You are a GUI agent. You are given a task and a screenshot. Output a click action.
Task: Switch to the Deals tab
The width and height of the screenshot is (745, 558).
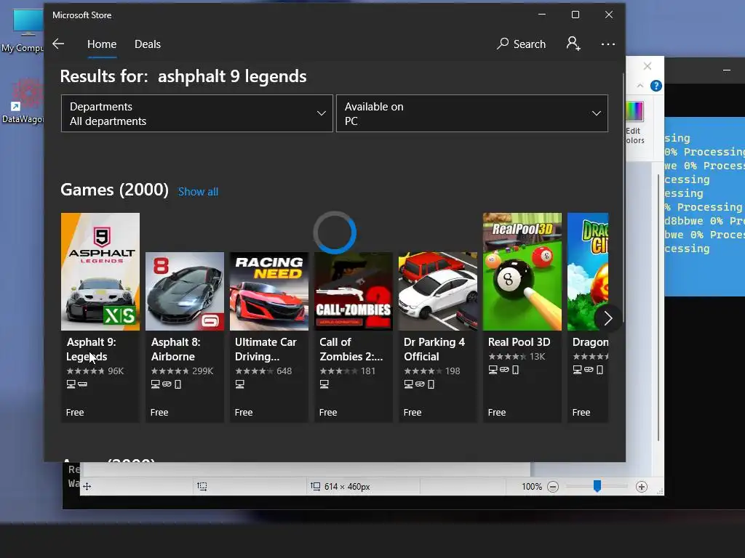(x=147, y=44)
